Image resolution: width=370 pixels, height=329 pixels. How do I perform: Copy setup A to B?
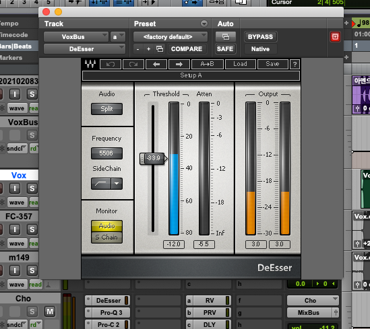point(208,64)
